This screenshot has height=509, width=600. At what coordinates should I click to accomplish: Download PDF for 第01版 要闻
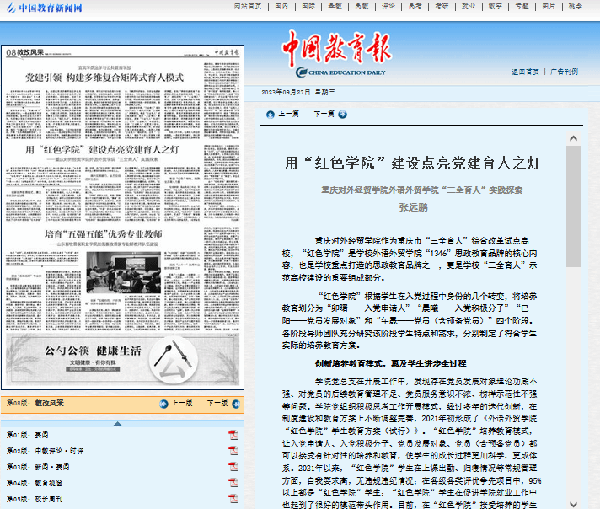pos(233,435)
